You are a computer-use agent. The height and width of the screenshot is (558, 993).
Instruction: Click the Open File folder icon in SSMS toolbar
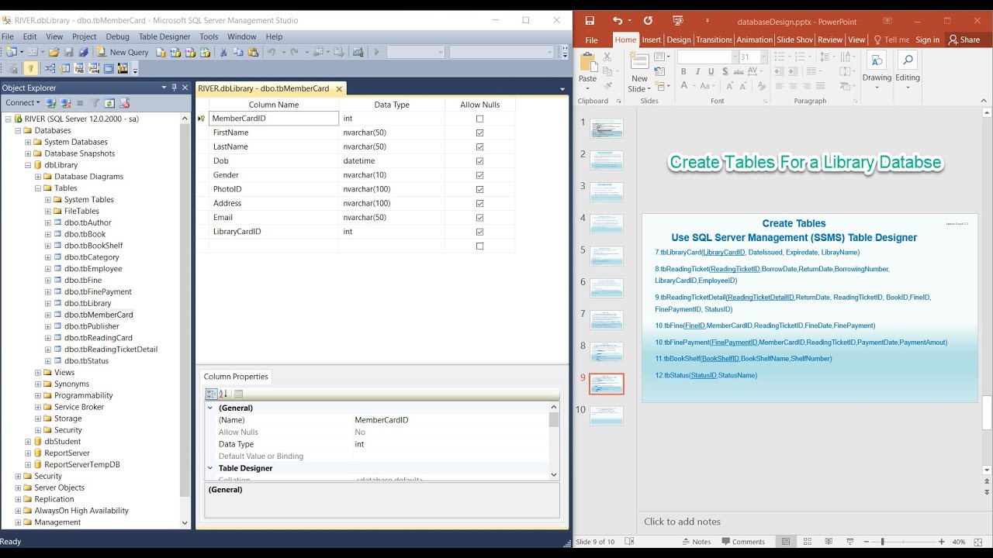54,52
